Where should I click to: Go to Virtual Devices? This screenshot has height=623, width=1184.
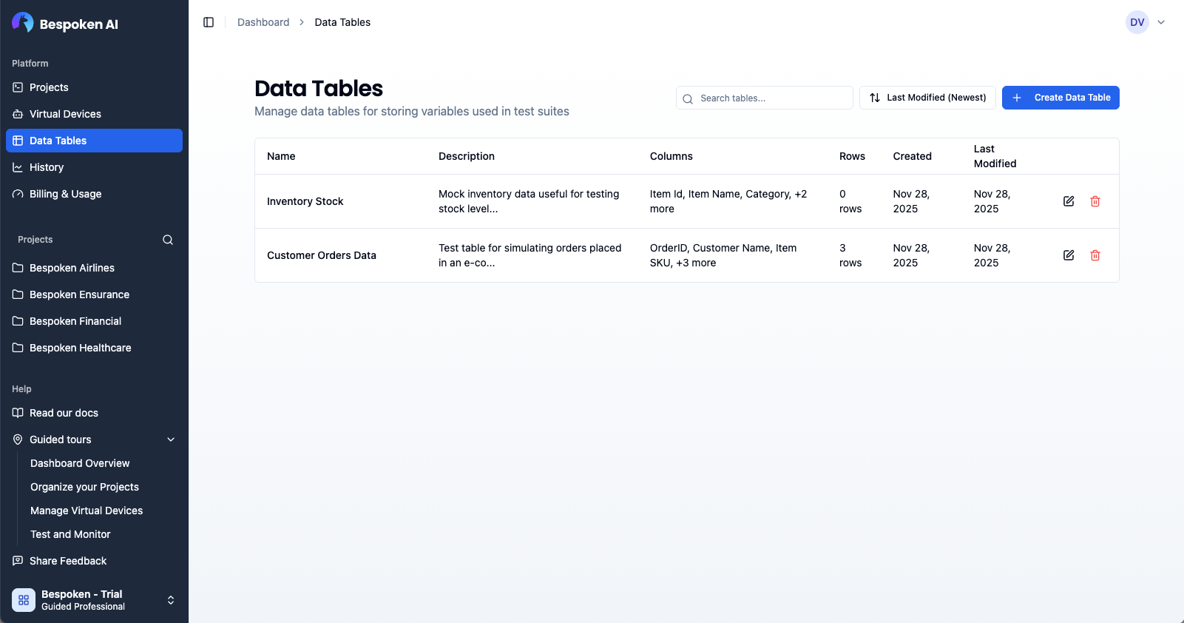coord(94,114)
